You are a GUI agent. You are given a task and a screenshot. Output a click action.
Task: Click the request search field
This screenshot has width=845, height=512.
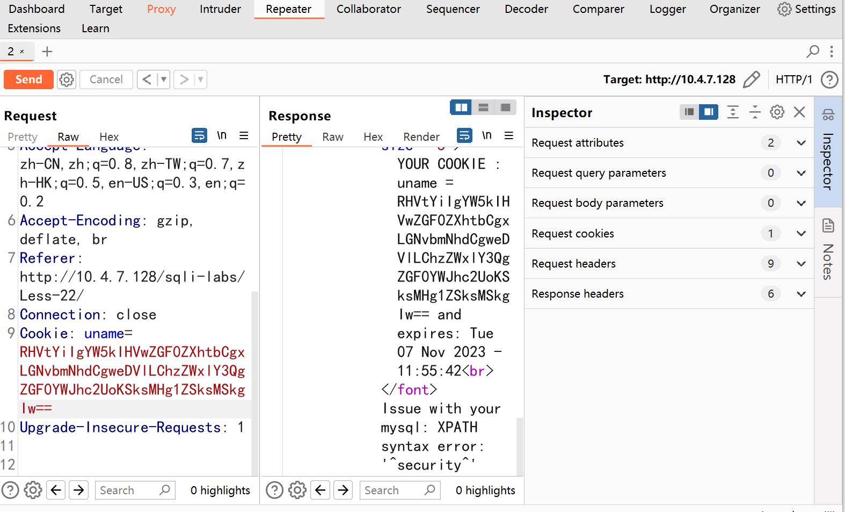tap(135, 490)
